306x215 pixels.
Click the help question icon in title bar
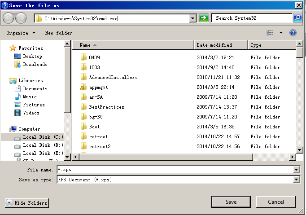pyautogui.click(x=5, y=5)
